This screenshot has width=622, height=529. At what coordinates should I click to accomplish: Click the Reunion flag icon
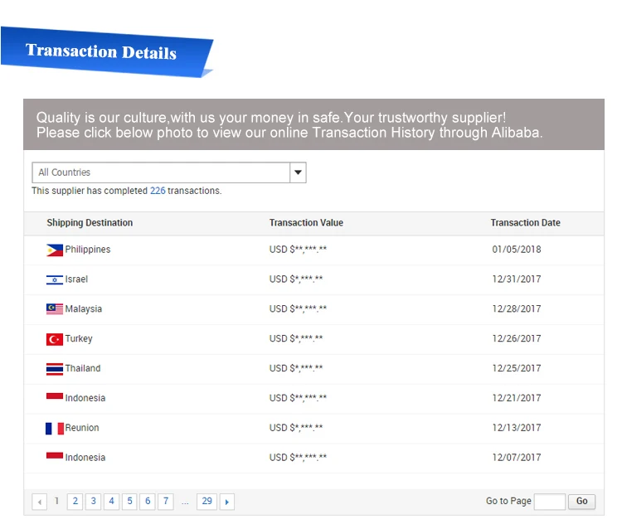pos(55,429)
